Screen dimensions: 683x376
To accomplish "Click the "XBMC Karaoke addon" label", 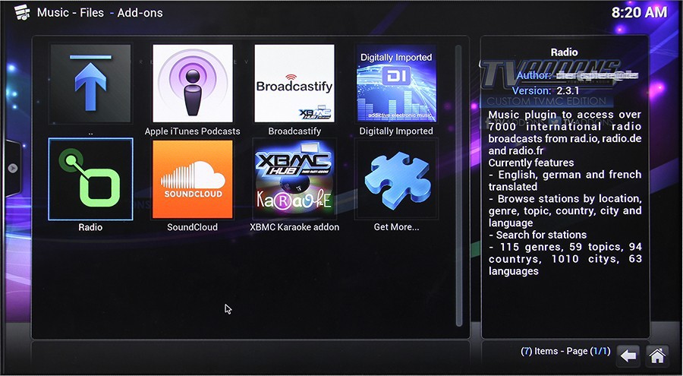I will tap(294, 227).
